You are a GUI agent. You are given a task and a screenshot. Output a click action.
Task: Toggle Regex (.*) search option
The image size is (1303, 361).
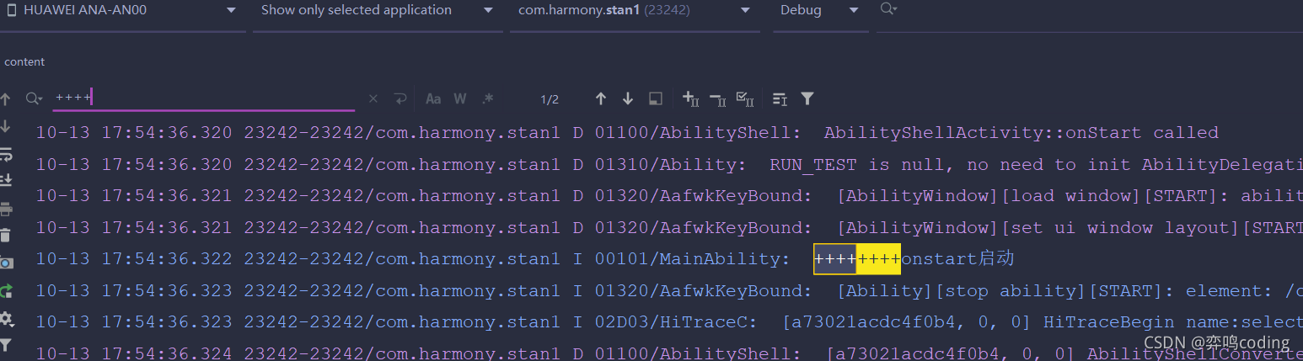point(487,99)
